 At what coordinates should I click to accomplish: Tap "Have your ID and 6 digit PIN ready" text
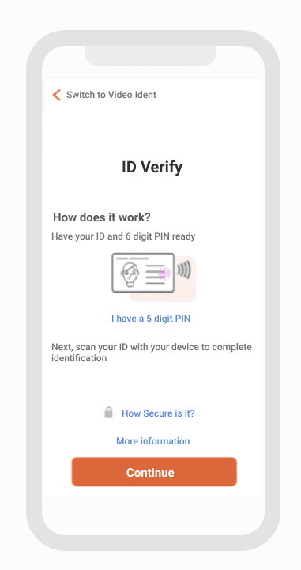point(123,236)
